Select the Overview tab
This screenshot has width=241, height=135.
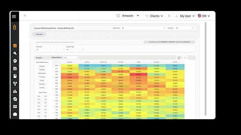(x=39, y=34)
